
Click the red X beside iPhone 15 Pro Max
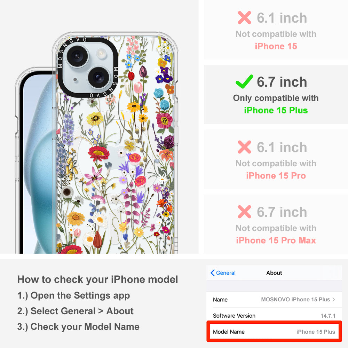[244, 212]
